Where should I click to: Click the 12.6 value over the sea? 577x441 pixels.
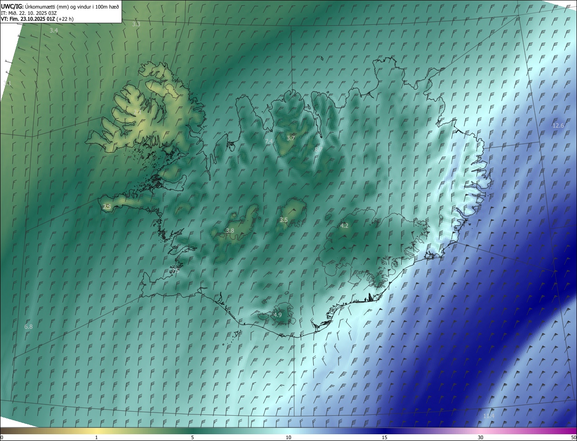[x=558, y=125]
